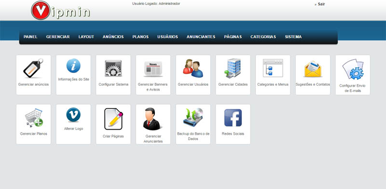386x189 pixels.
Task: Click the Gerenciar Anunciantes text label
Action: pos(153,139)
